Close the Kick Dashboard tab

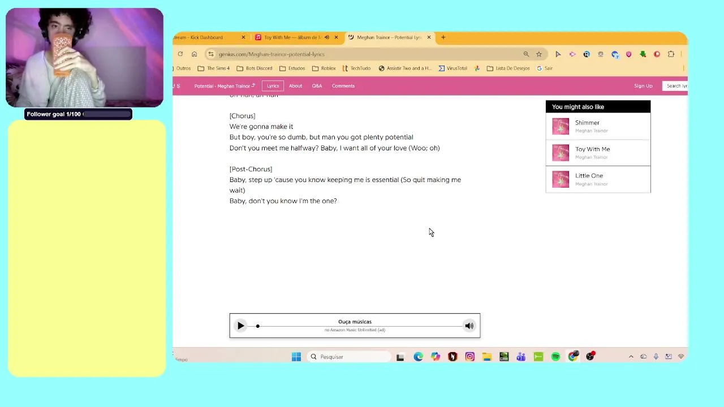[244, 37]
